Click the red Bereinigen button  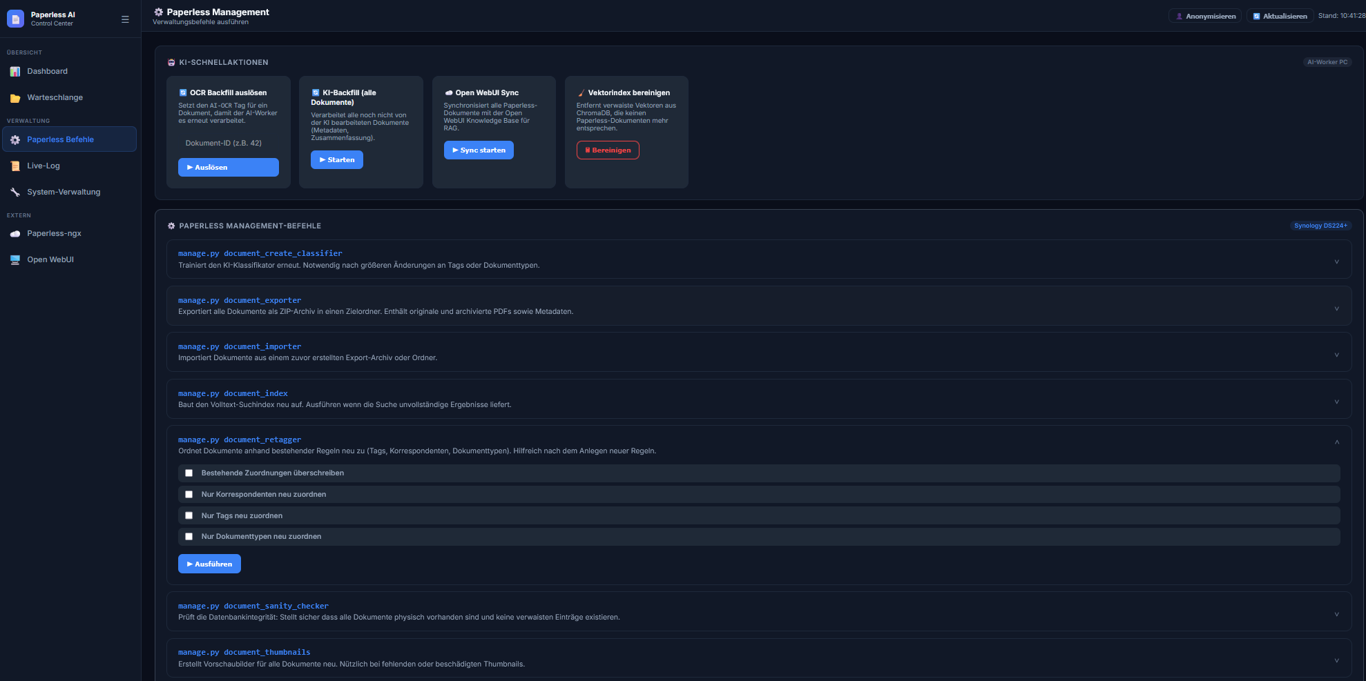point(608,150)
